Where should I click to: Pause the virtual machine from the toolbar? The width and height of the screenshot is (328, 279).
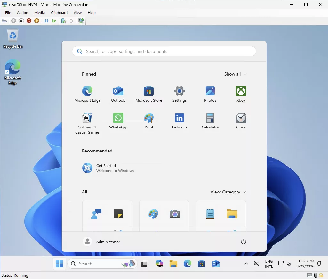click(x=46, y=21)
